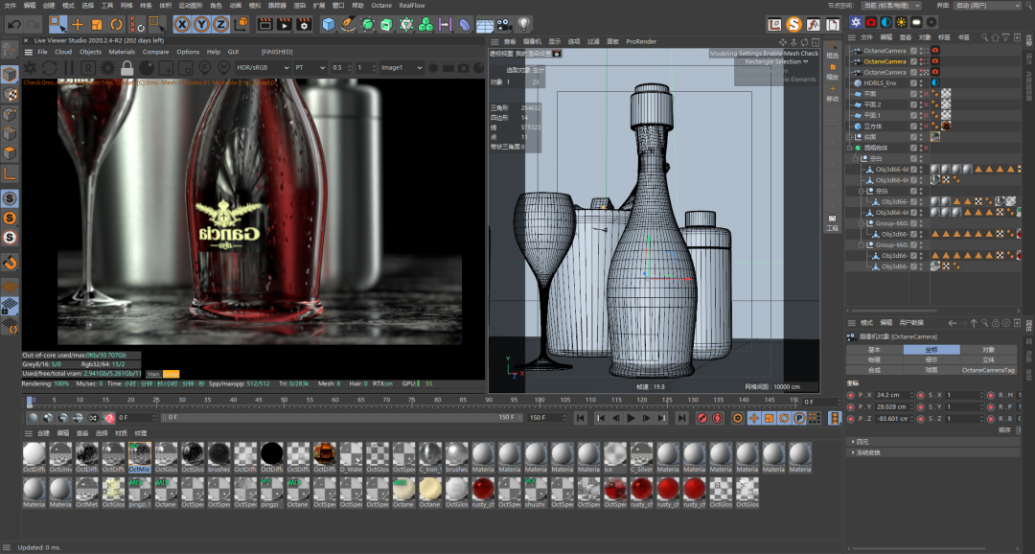1035x554 pixels.
Task: Select the Scale tool in the top toolbar
Action: [x=97, y=25]
